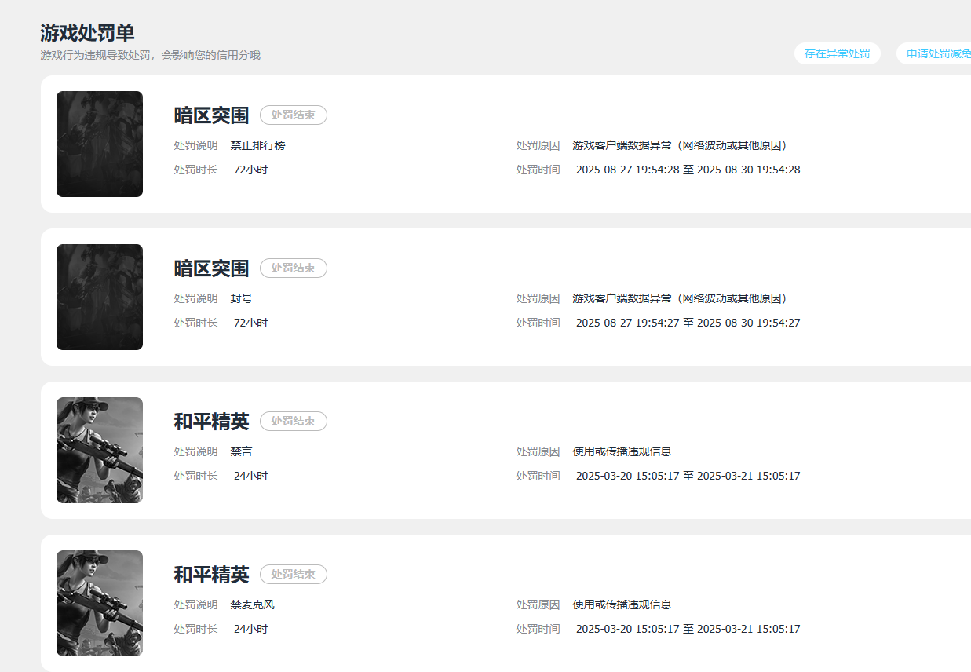This screenshot has height=672, width=971.
Task: Click the 使用或传播违规信息 reason in the 禁麦克风 card
Action: [x=622, y=604]
